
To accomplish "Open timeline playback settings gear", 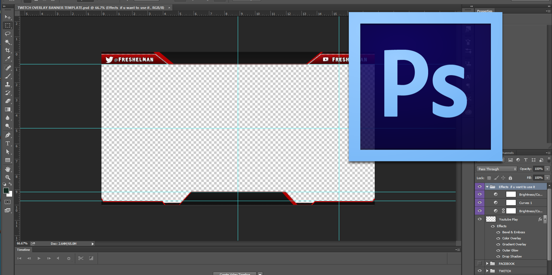I will [x=69, y=258].
